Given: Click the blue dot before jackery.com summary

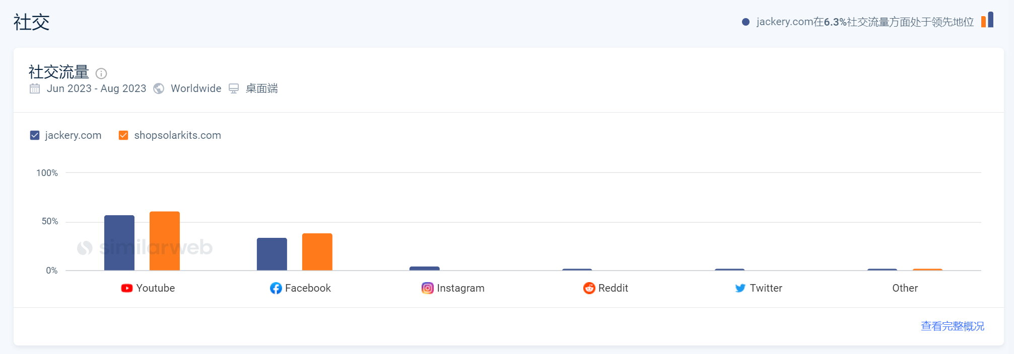Looking at the screenshot, I should tap(746, 22).
